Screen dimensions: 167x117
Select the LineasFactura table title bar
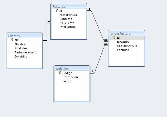(126, 33)
